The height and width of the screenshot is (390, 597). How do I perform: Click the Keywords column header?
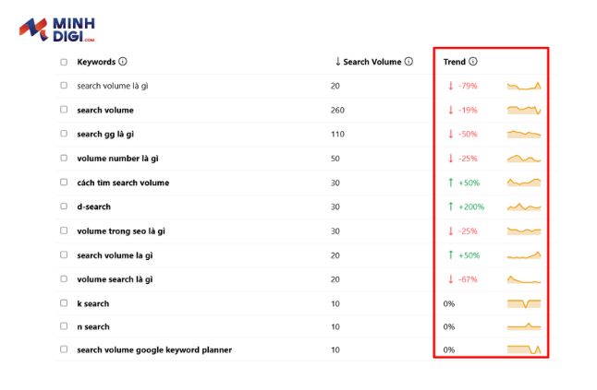[x=96, y=62]
